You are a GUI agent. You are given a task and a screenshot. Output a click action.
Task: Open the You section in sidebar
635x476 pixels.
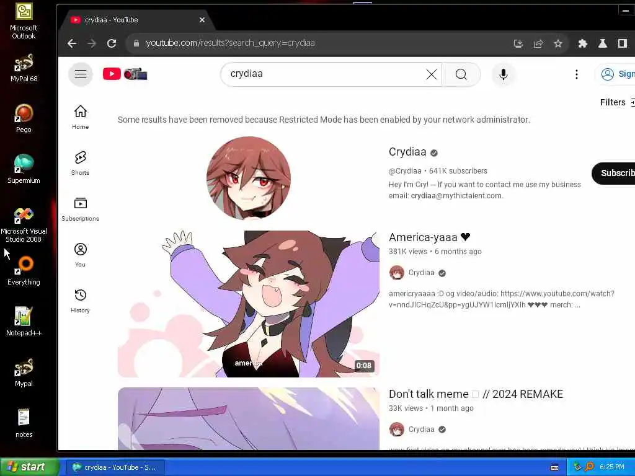[80, 255]
